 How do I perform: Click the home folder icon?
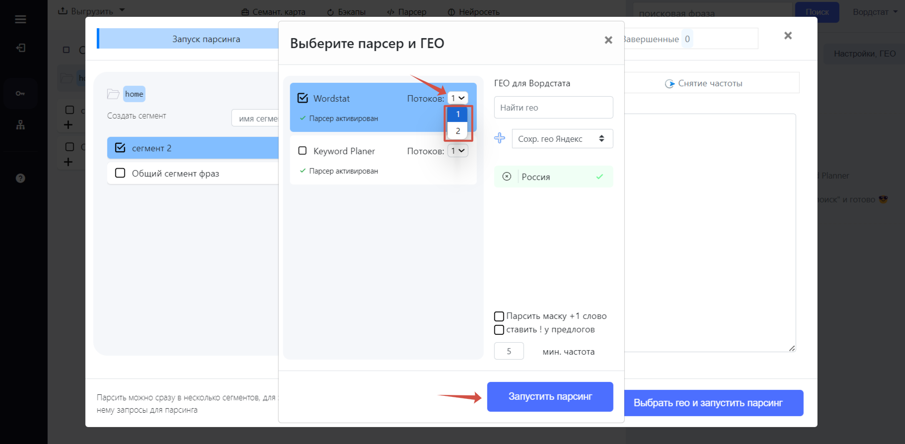tap(113, 94)
